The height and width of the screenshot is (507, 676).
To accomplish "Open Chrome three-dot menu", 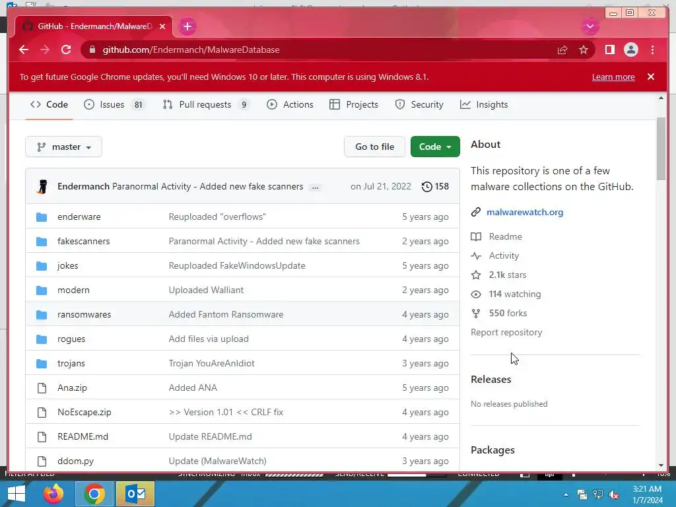I will (x=652, y=50).
